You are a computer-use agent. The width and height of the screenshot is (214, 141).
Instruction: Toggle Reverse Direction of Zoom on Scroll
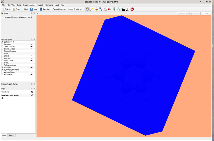coord(3,17)
